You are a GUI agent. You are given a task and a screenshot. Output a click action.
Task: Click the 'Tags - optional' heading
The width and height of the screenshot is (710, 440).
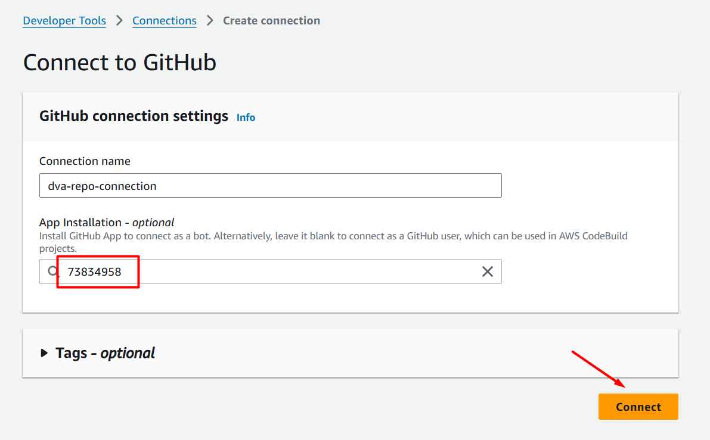click(105, 353)
